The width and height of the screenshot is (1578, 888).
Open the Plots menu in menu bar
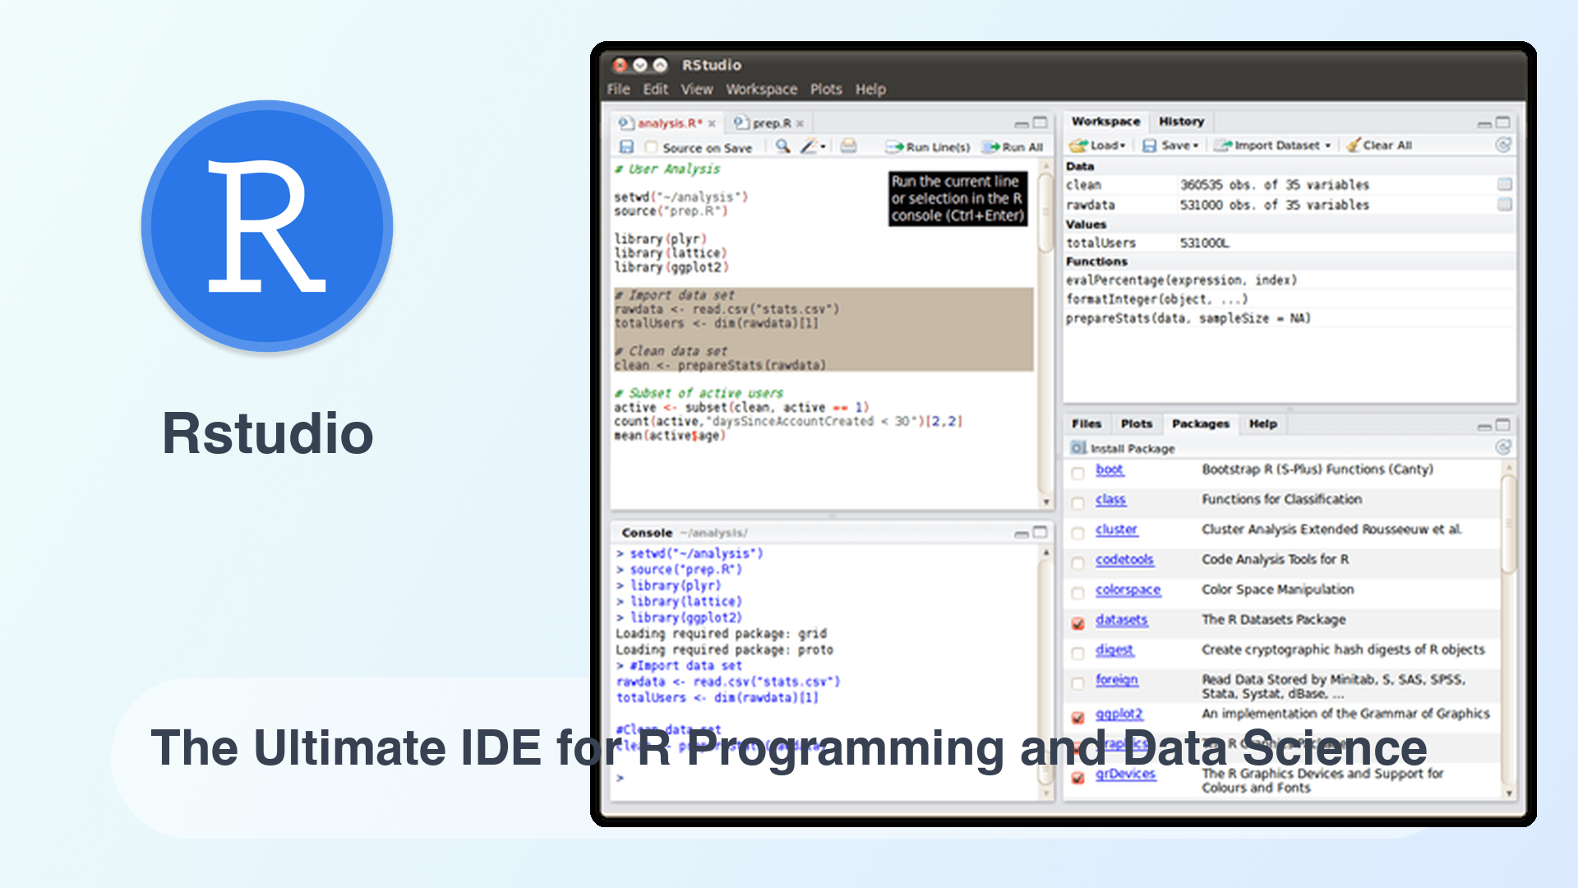click(x=826, y=89)
